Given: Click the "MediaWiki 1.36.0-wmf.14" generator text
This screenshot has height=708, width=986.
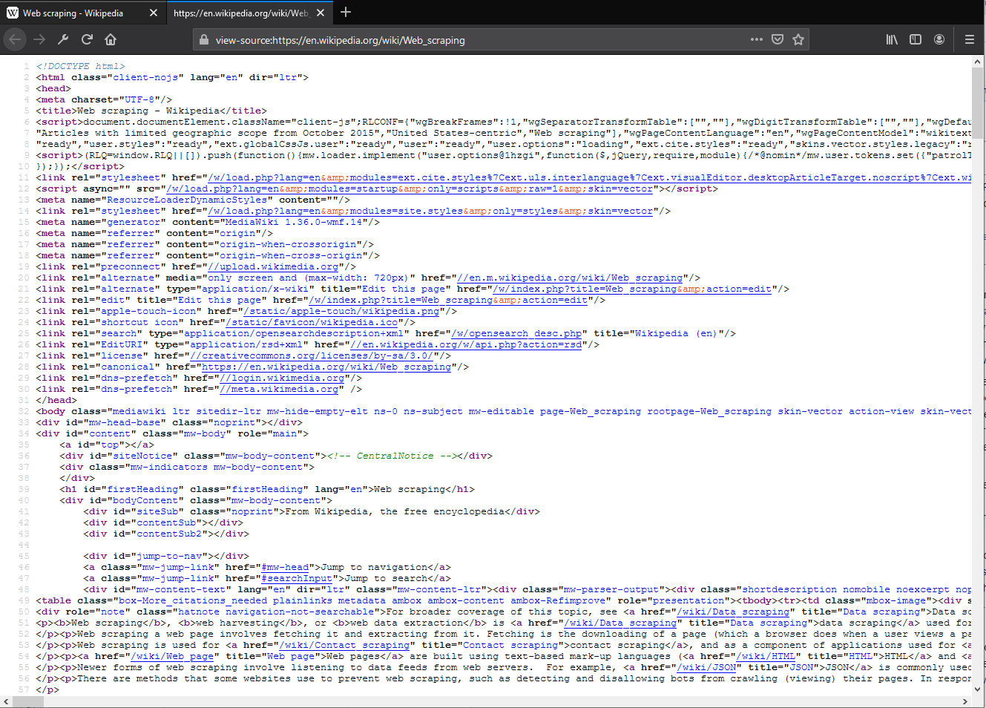Looking at the screenshot, I should (x=294, y=222).
